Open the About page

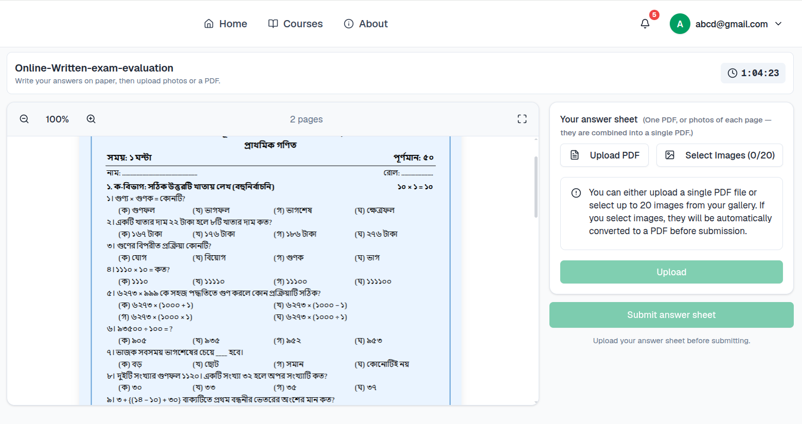click(x=366, y=24)
